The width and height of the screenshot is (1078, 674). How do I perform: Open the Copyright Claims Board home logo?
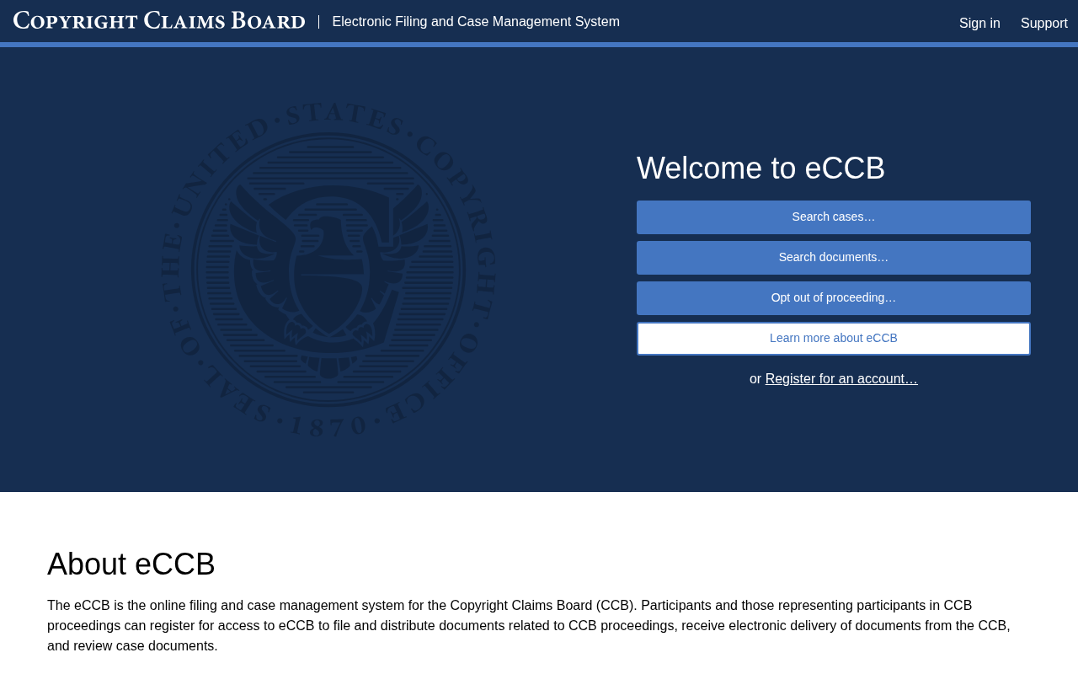point(159,21)
